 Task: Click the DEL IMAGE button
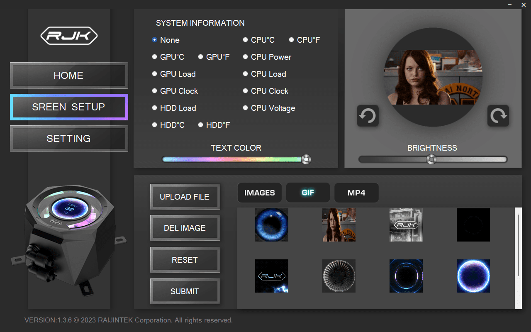185,228
